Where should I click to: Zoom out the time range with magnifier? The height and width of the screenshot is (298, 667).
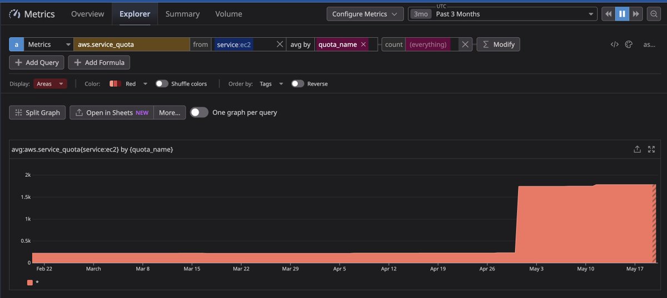(654, 14)
